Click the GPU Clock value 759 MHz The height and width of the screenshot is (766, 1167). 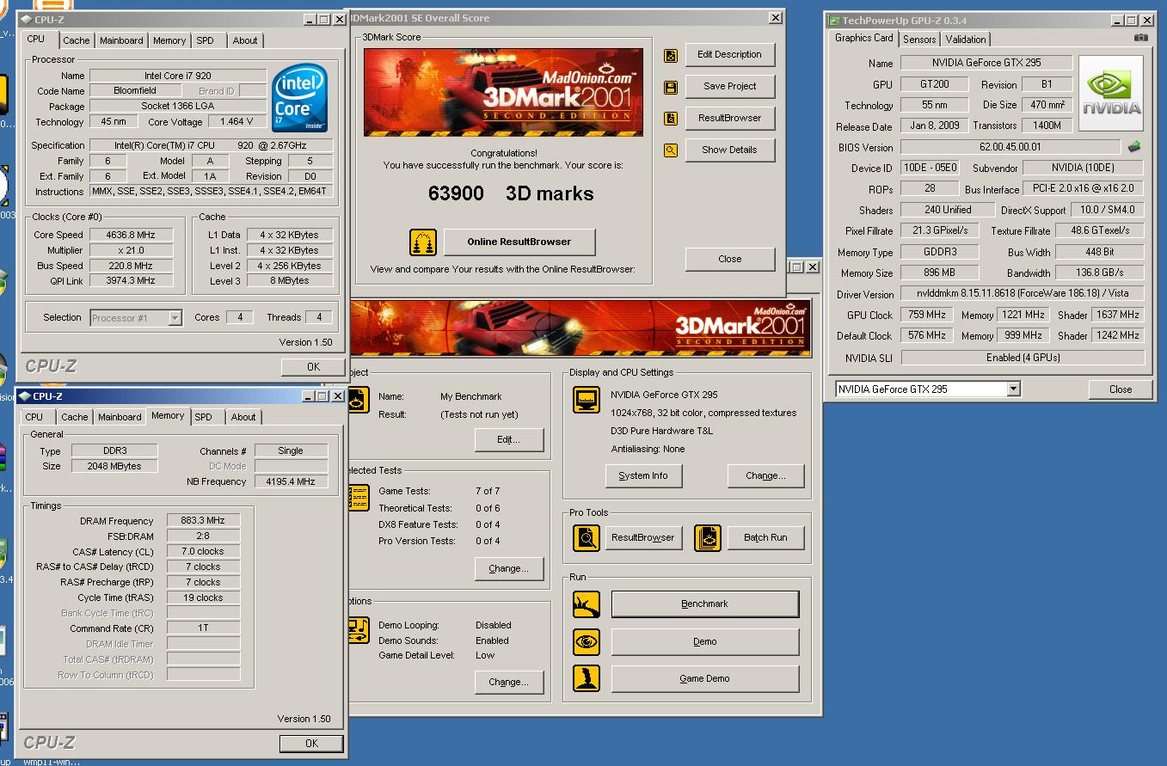[x=927, y=315]
